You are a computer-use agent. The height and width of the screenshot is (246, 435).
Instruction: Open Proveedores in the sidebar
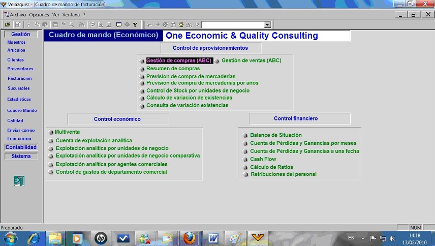tap(20, 69)
